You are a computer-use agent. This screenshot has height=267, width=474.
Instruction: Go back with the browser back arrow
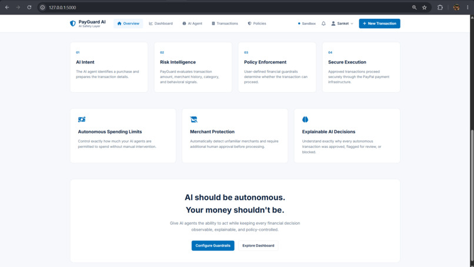point(7,7)
